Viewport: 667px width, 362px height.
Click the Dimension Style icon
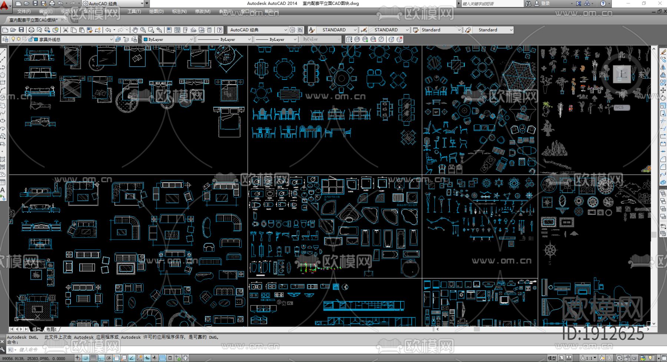[364, 30]
